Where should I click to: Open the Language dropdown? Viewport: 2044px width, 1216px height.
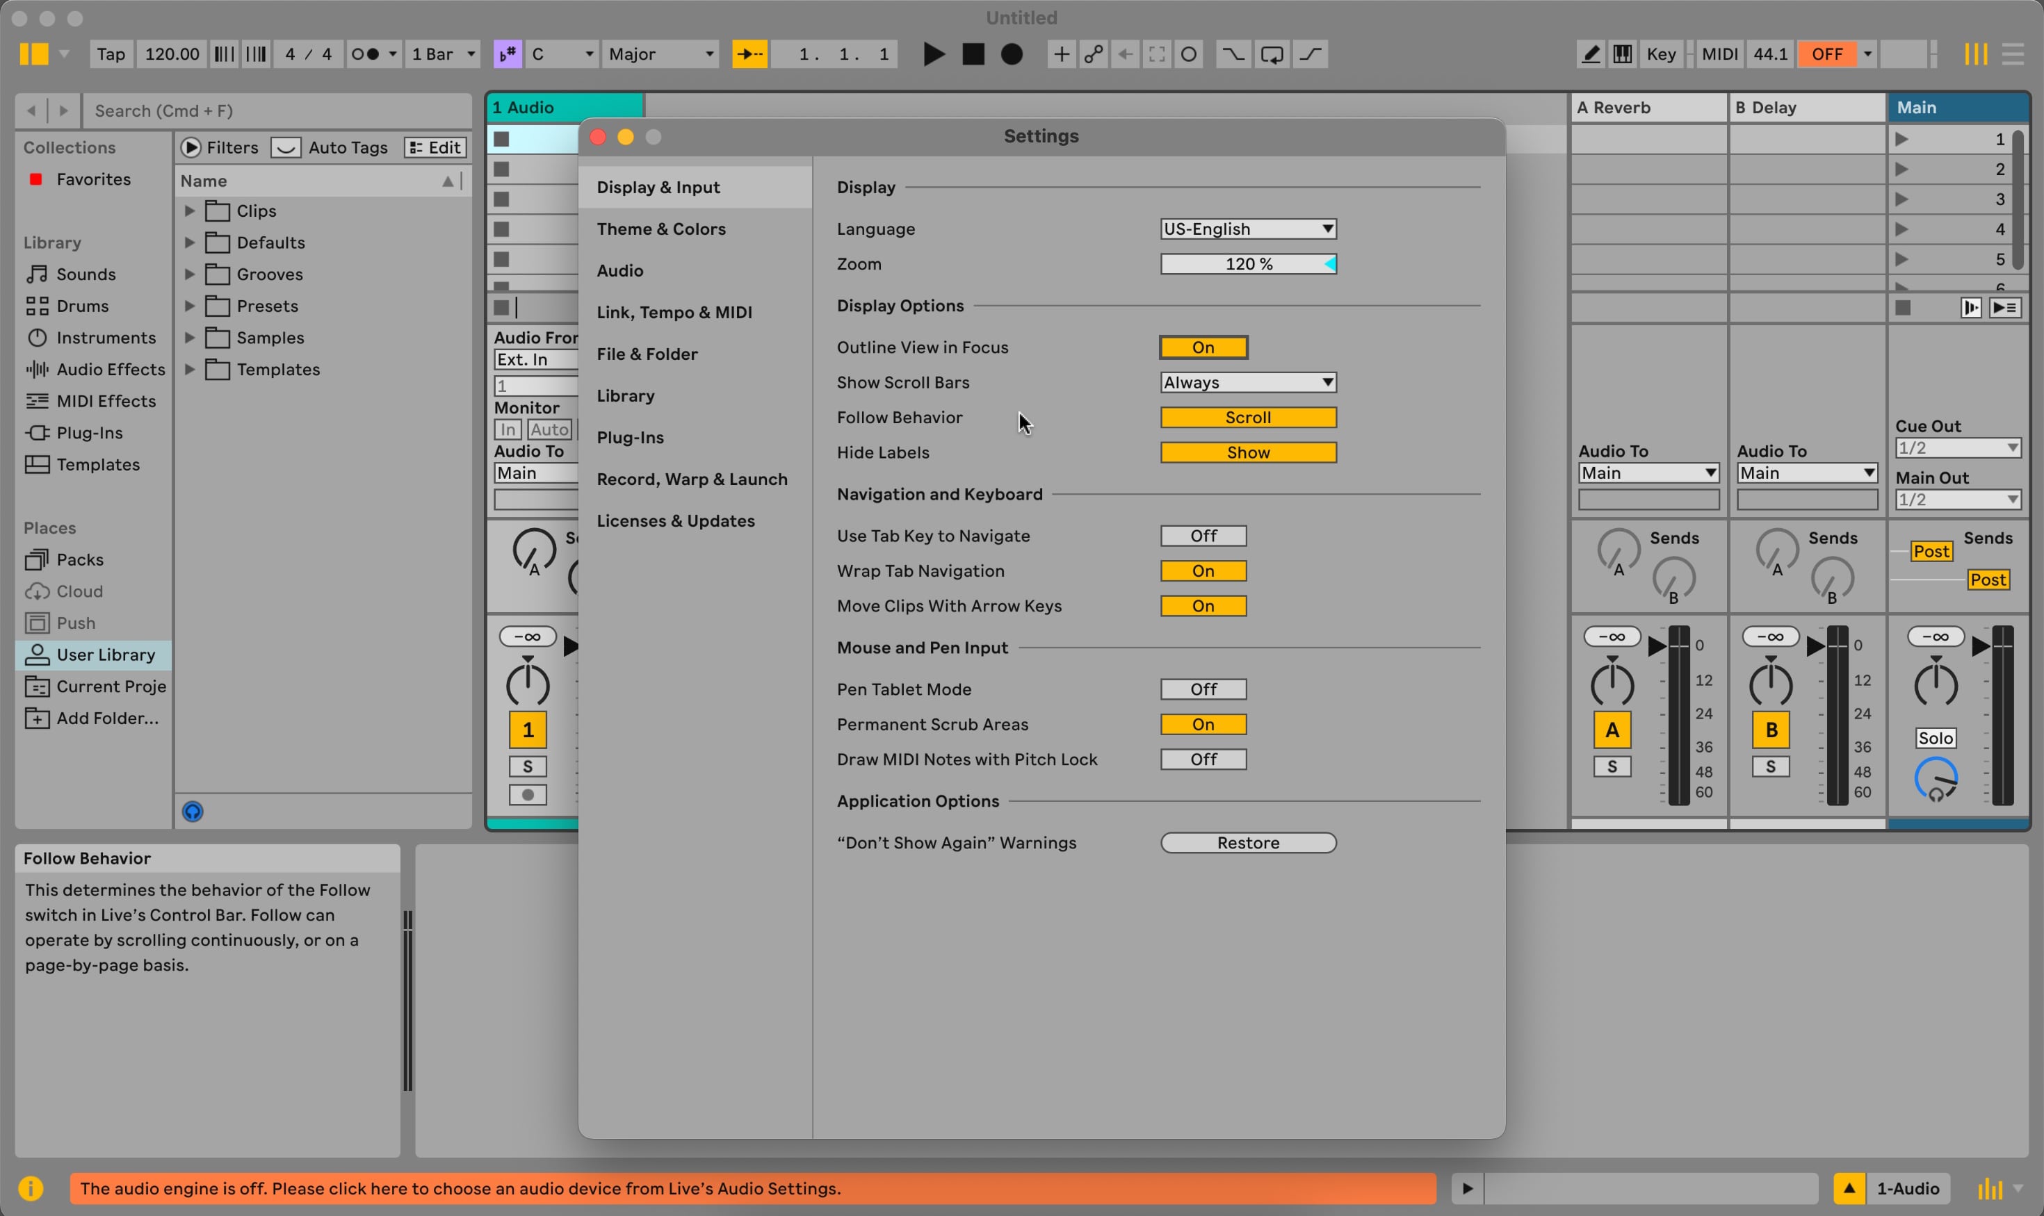(x=1248, y=229)
